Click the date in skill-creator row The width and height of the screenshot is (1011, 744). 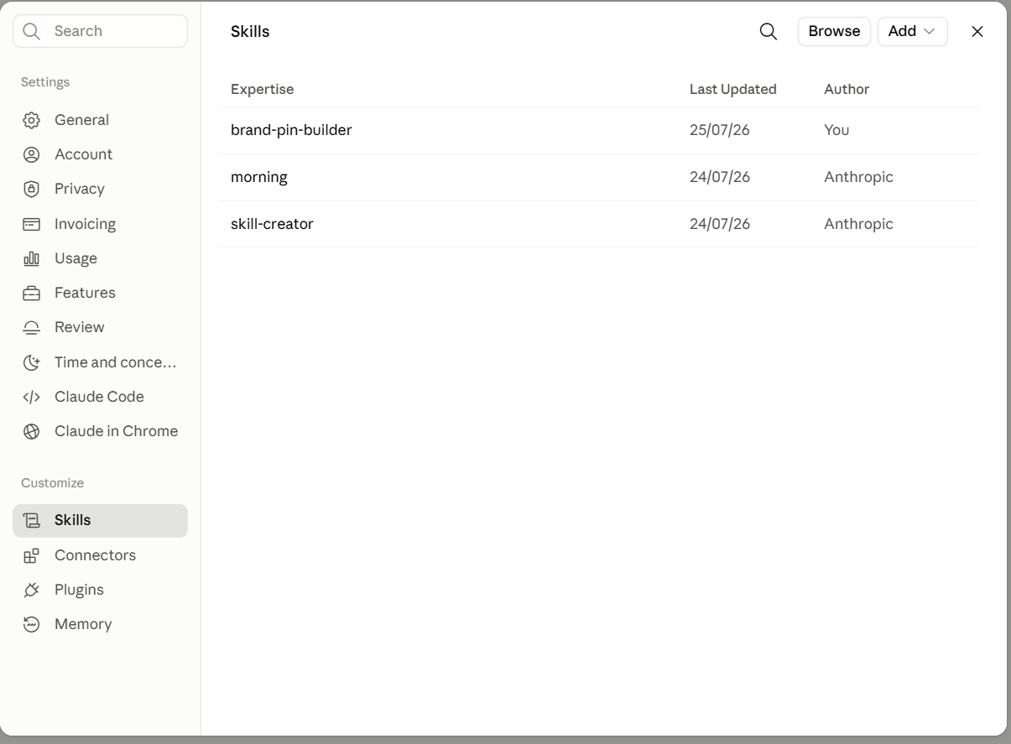(x=719, y=224)
